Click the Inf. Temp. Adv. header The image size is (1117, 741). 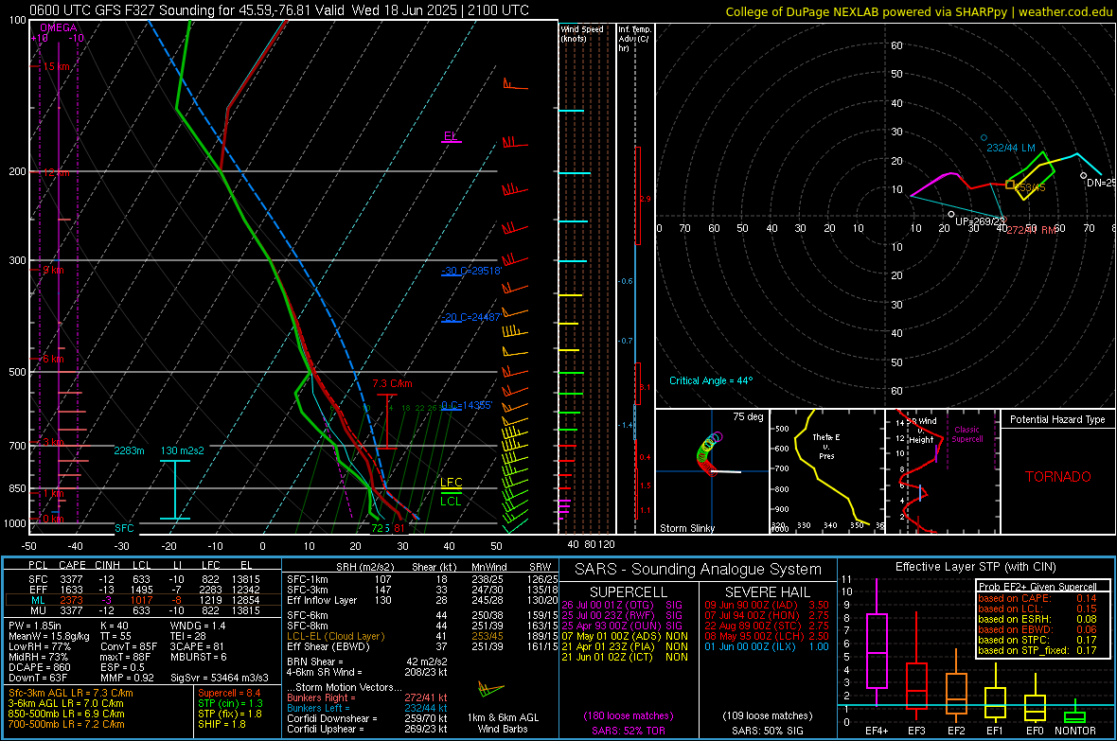pyautogui.click(x=635, y=39)
